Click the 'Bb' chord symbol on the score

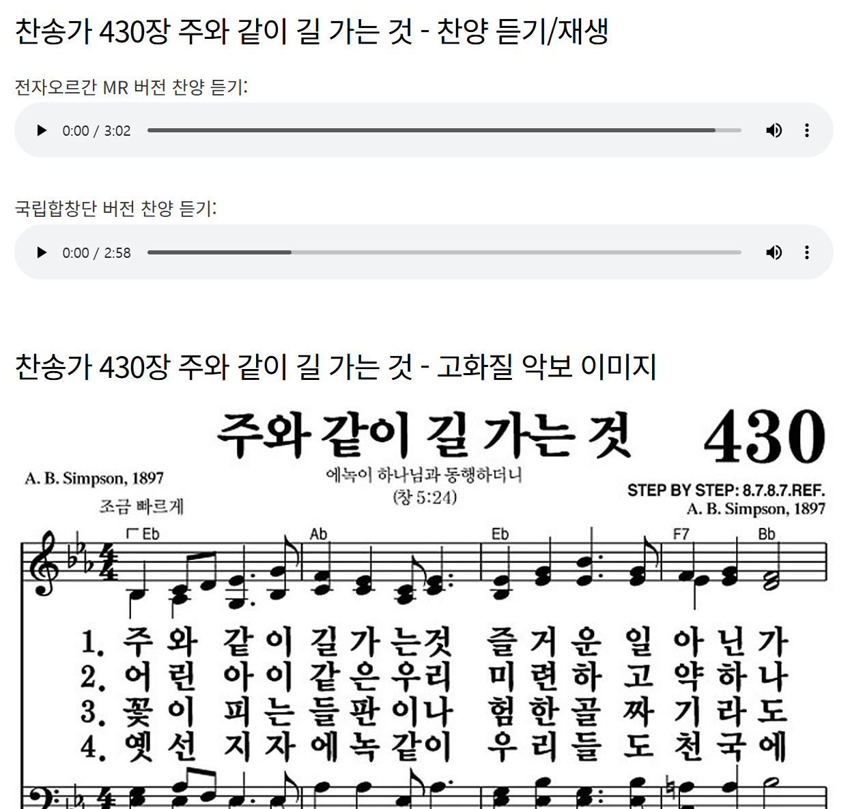click(767, 534)
